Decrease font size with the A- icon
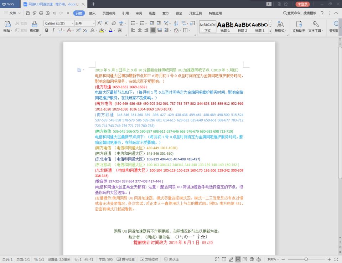Image resolution: width=342 pixels, height=263 pixels. click(x=107, y=23)
